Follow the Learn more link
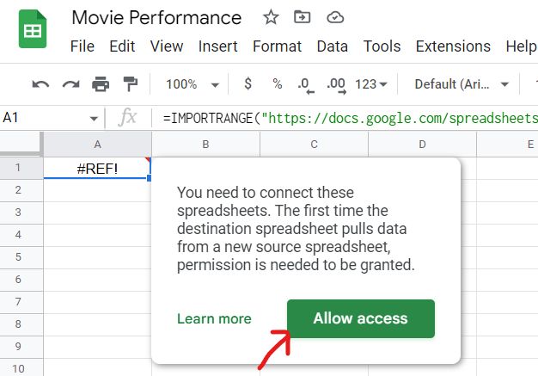This screenshot has height=376, width=538. pos(214,318)
